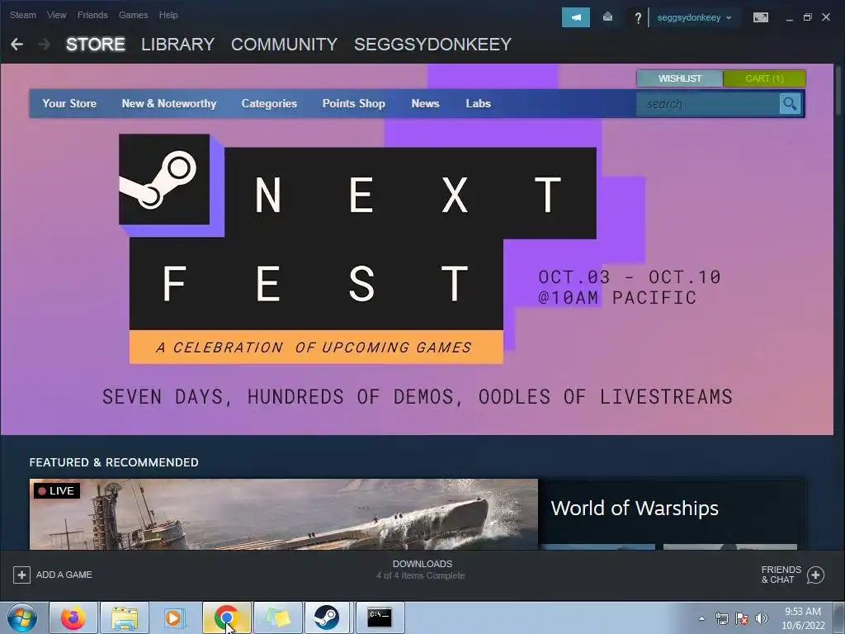The width and height of the screenshot is (845, 634).
Task: Click the Windows Start button
Action: click(x=22, y=617)
